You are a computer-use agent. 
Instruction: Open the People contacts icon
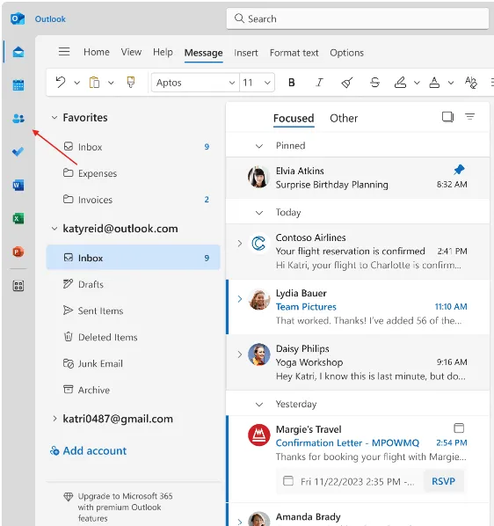tap(18, 118)
